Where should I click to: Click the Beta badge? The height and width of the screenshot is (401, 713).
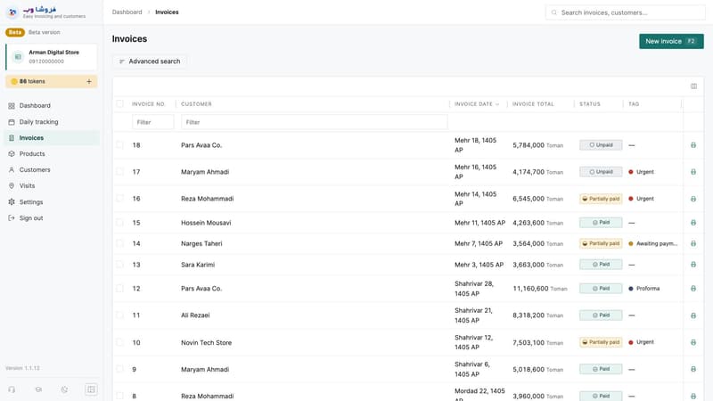point(15,32)
